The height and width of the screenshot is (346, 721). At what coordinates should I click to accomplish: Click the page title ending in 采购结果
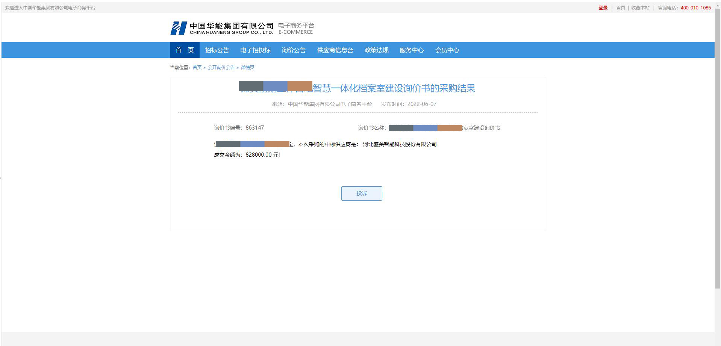pos(357,88)
